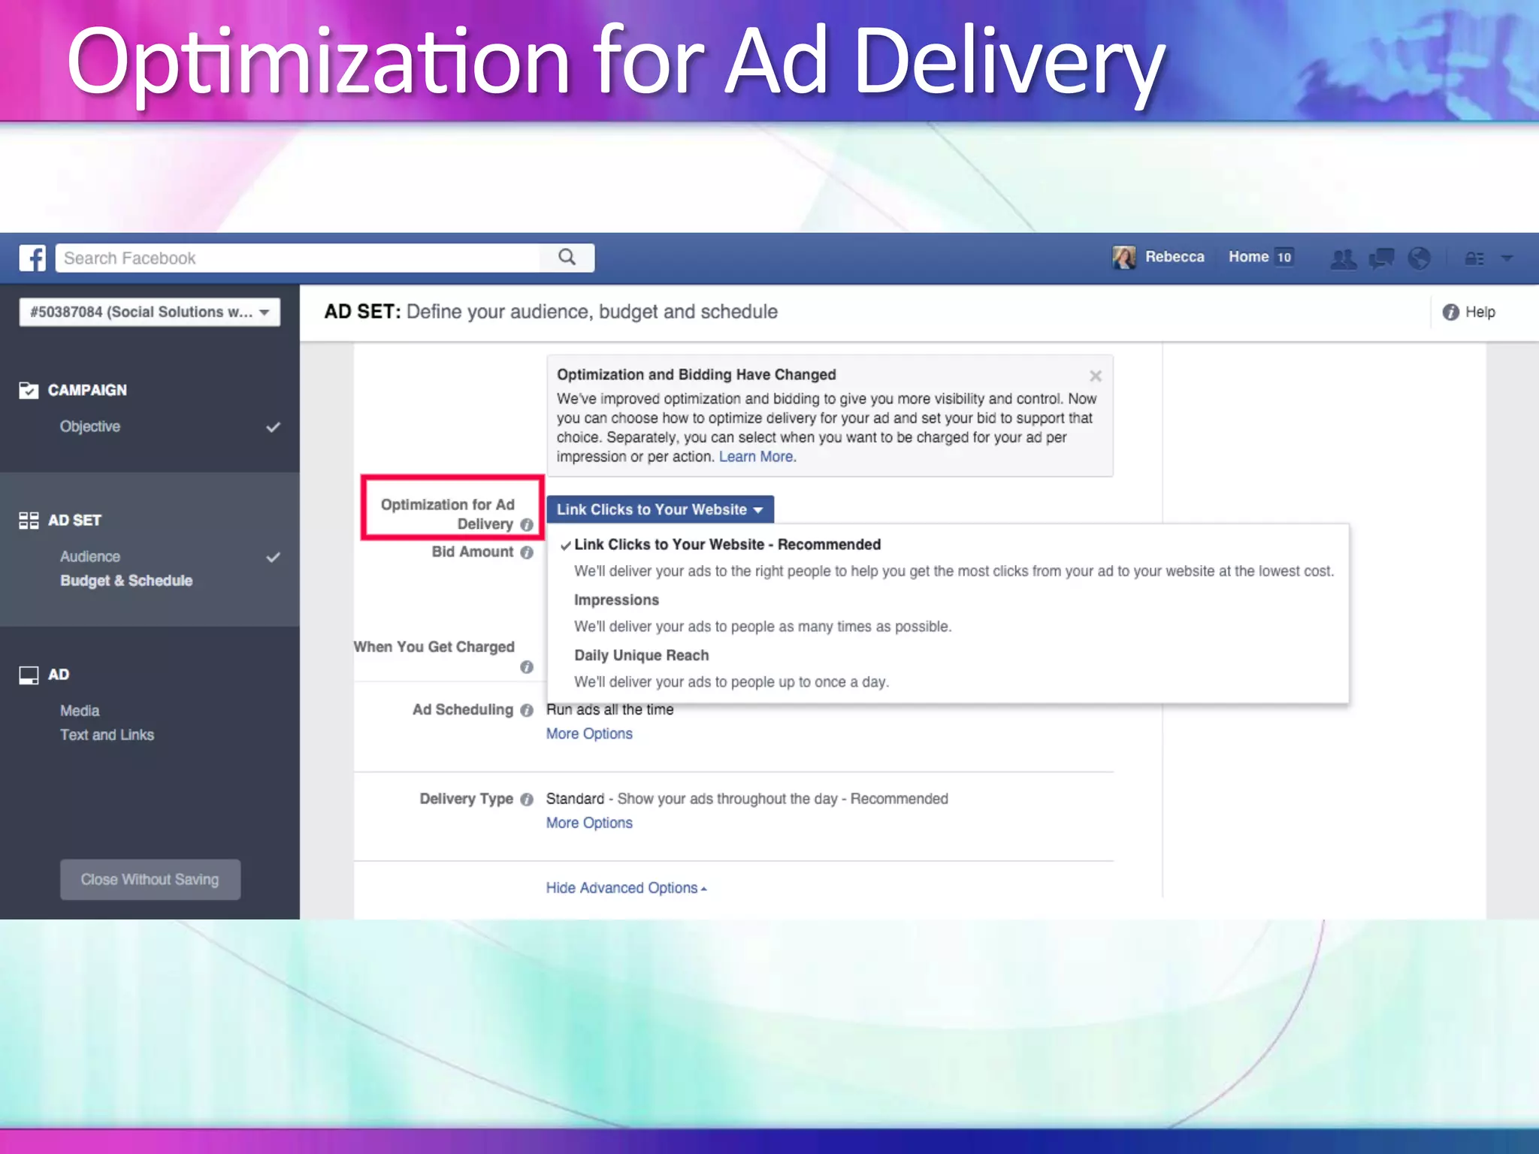Click the Home notification count badge
The height and width of the screenshot is (1154, 1539).
click(1284, 257)
